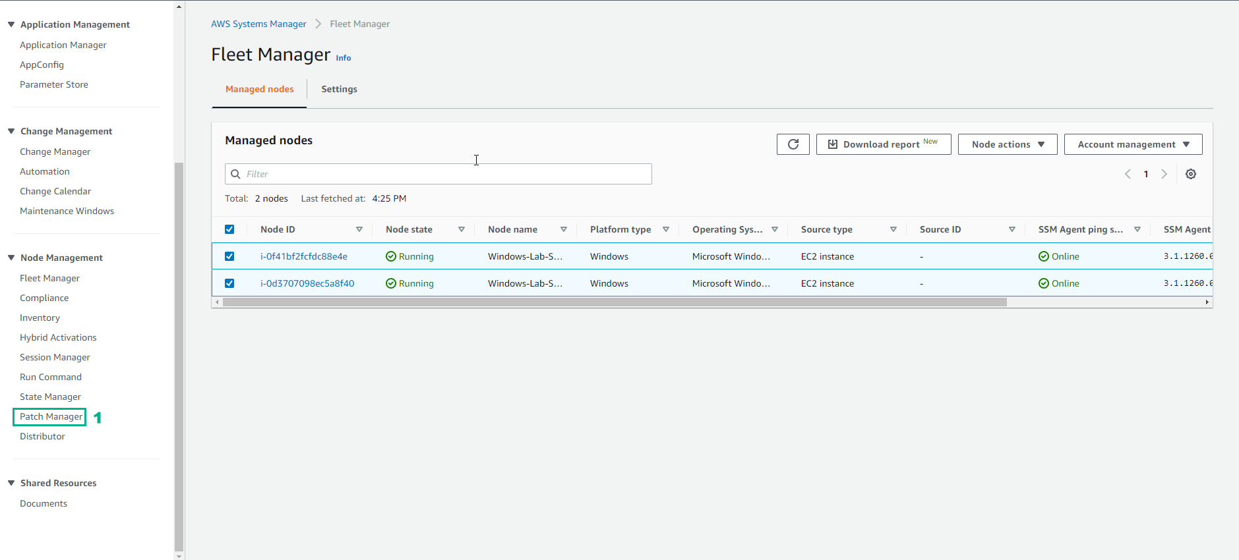Open Node actions dropdown
Viewport: 1239px width, 560px height.
pos(1008,144)
